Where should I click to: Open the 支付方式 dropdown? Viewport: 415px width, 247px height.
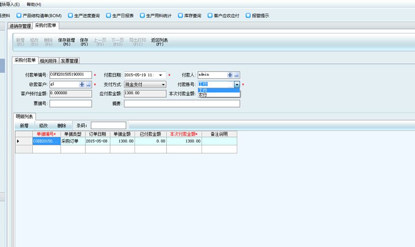click(x=163, y=85)
